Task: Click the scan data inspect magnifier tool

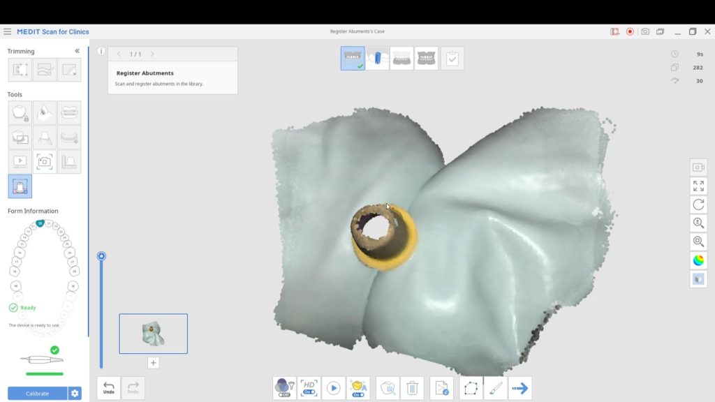Action: tap(388, 388)
